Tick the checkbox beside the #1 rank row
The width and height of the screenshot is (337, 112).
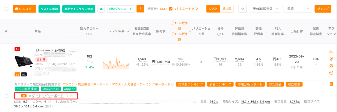pyautogui.click(x=7, y=96)
